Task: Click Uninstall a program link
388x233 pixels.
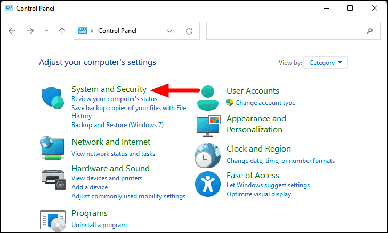Action: coord(99,225)
